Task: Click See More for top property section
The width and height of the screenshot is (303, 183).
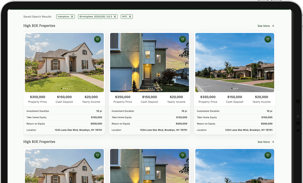Action: click(x=266, y=26)
